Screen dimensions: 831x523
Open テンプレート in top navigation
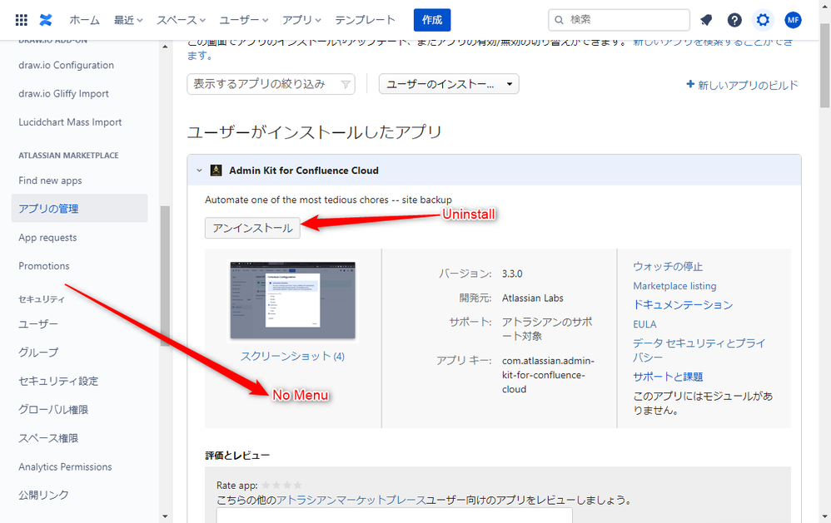pyautogui.click(x=365, y=20)
